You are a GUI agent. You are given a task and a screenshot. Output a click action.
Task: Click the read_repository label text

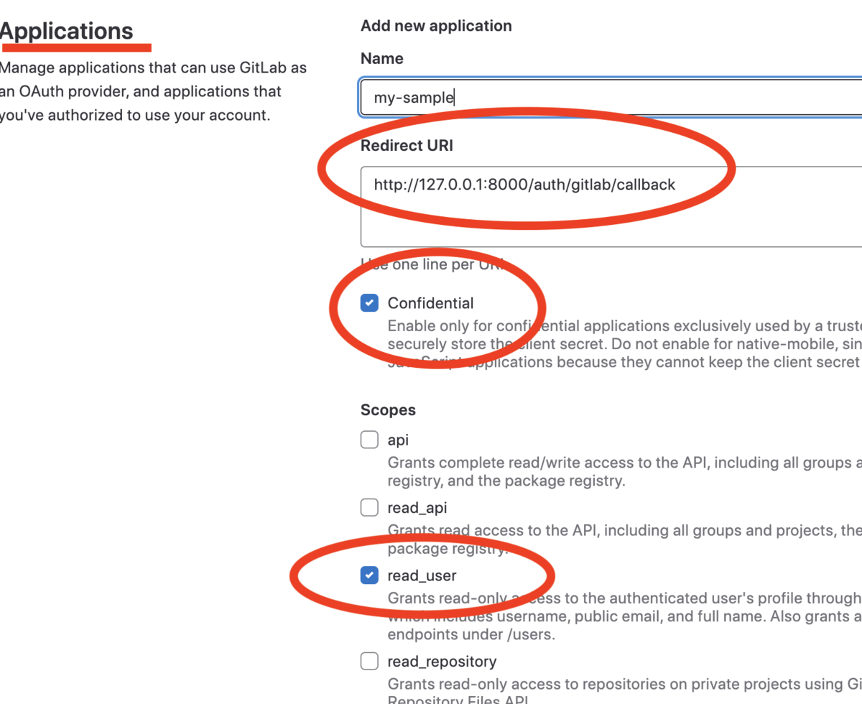441,661
